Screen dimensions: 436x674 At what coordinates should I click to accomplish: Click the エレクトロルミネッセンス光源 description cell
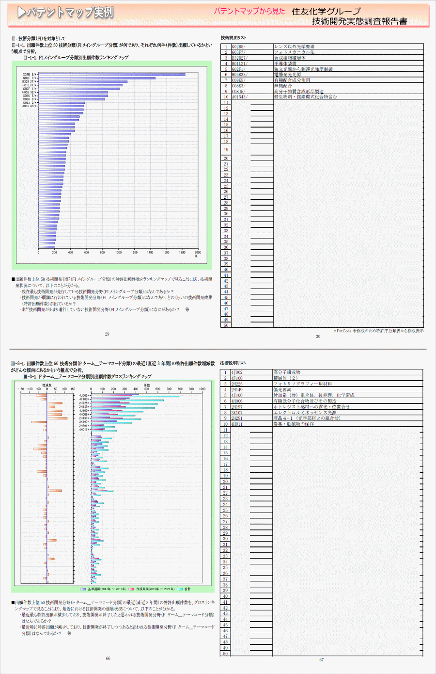pyautogui.click(x=348, y=413)
